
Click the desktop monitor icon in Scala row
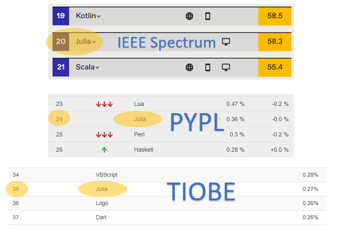point(226,67)
